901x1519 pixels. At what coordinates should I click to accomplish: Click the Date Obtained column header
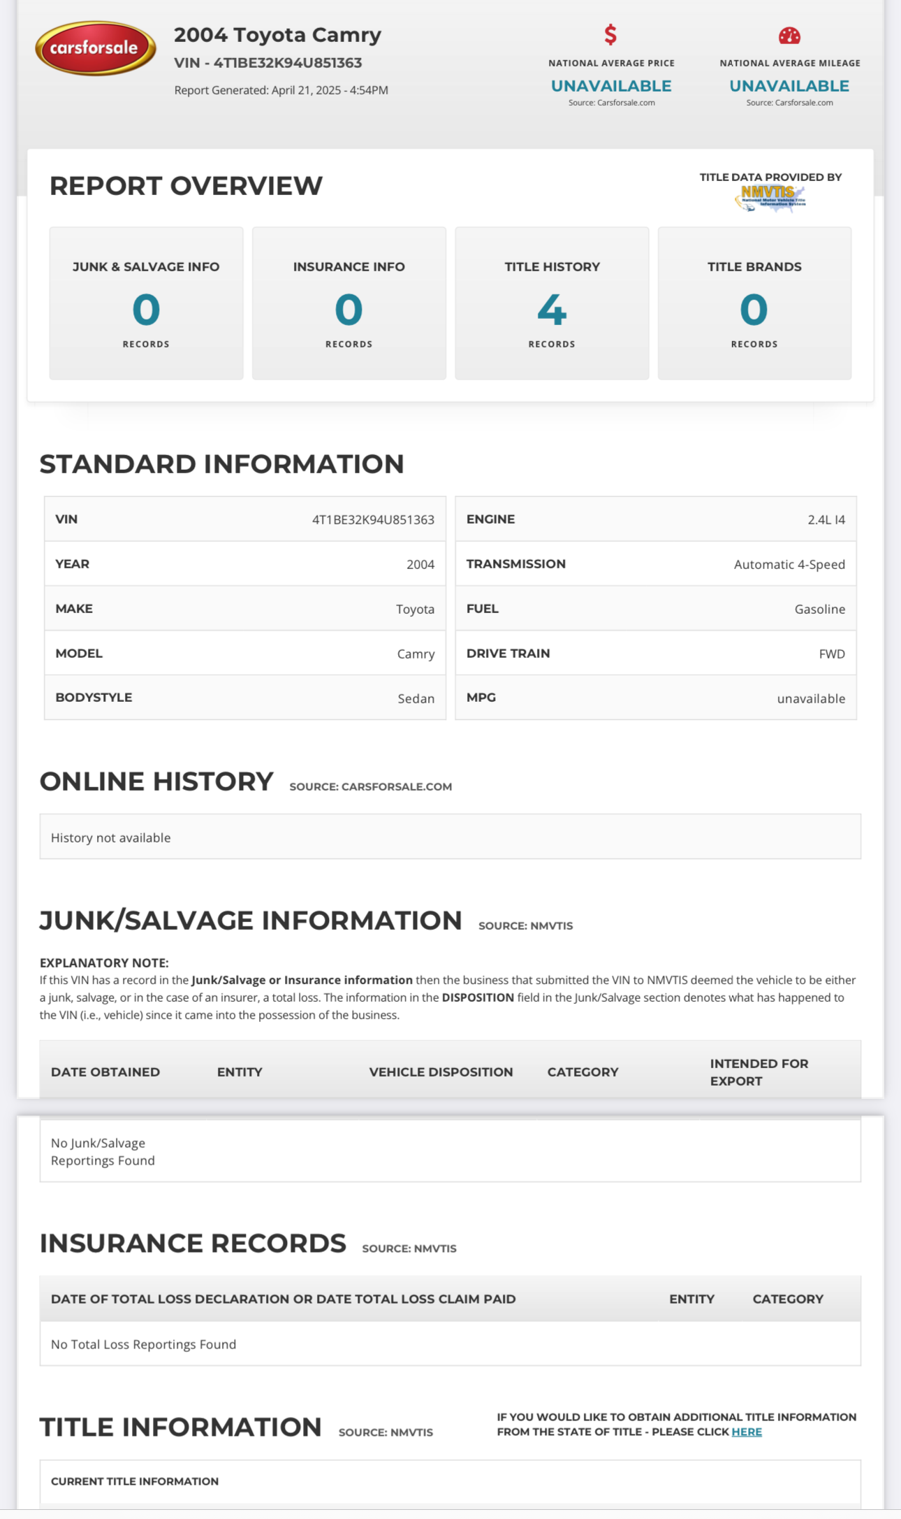pyautogui.click(x=105, y=1072)
